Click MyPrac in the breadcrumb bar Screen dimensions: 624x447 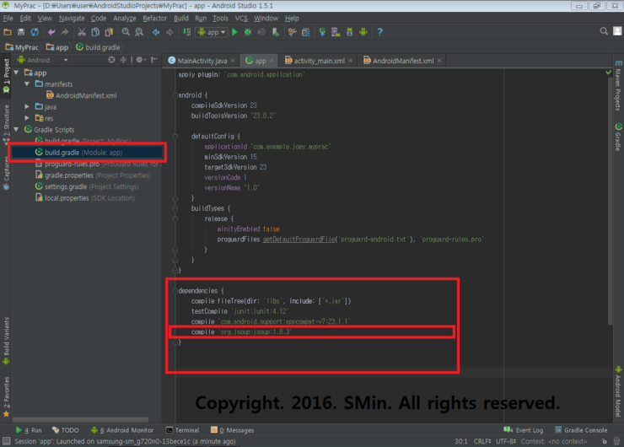pyautogui.click(x=22, y=47)
